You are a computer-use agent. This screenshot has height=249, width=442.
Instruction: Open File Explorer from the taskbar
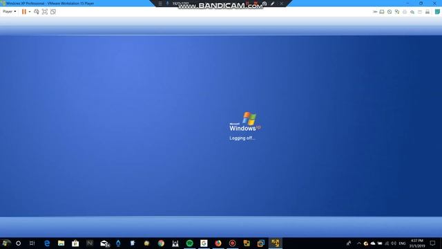61,243
